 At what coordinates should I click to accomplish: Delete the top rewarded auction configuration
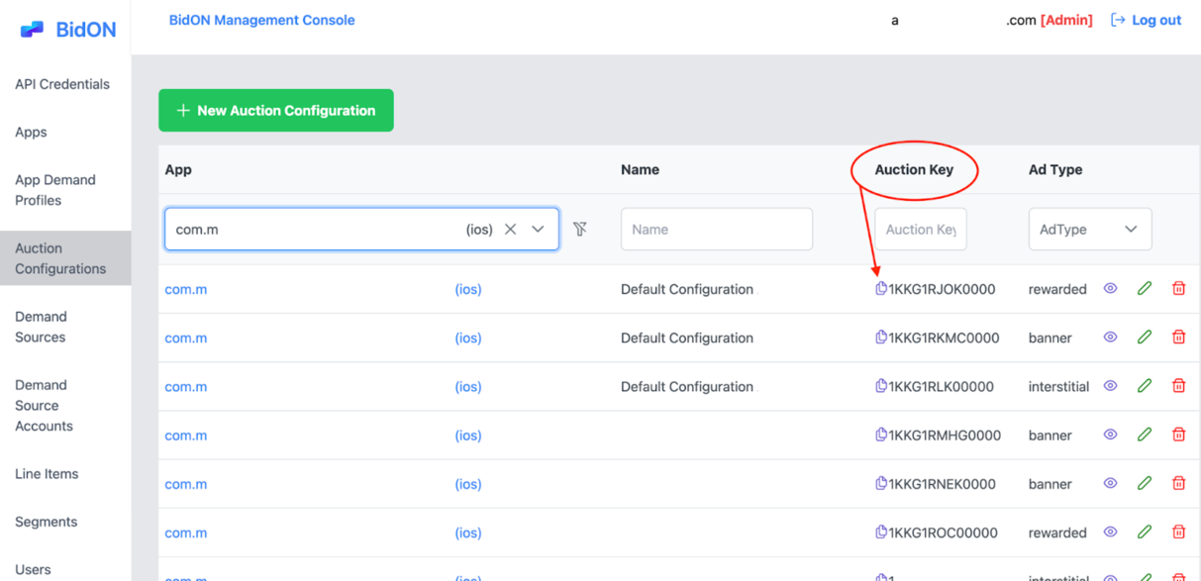click(x=1178, y=288)
